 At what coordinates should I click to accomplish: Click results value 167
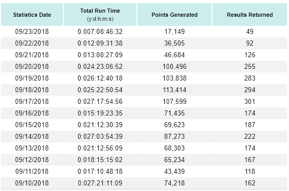[x=250, y=160]
